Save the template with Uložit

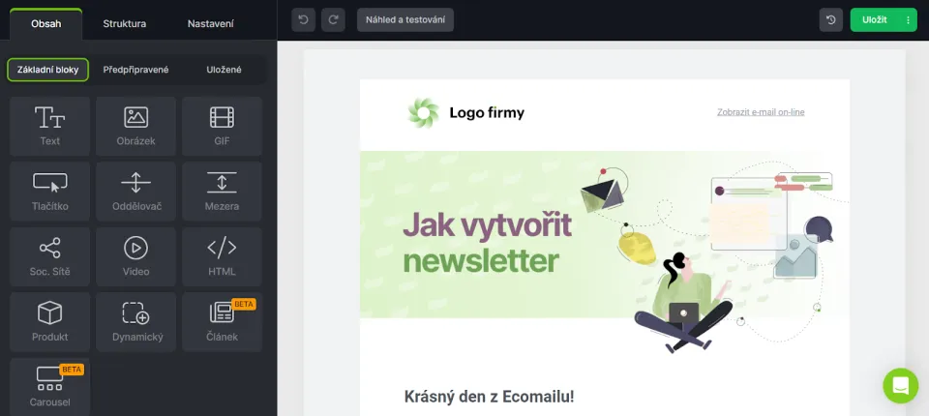coord(875,19)
